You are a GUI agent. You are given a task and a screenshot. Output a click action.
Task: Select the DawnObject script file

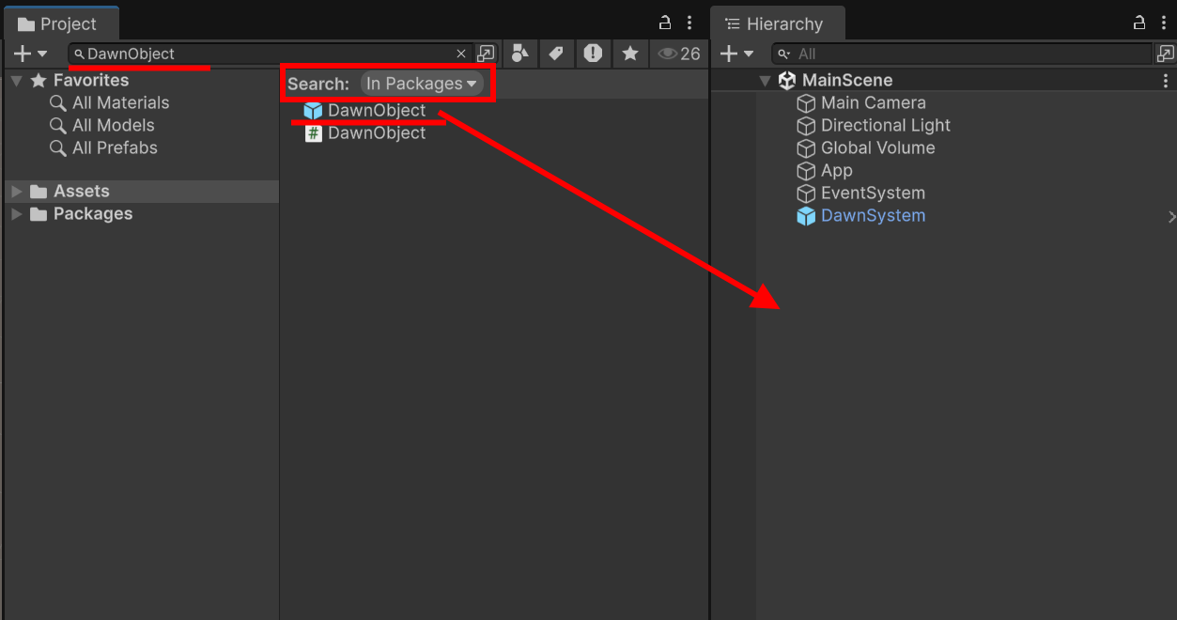376,133
